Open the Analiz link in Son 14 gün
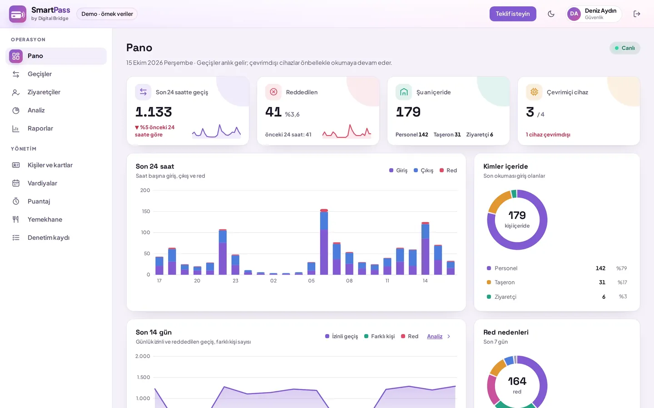Viewport: 654px width, 408px height. tap(435, 336)
